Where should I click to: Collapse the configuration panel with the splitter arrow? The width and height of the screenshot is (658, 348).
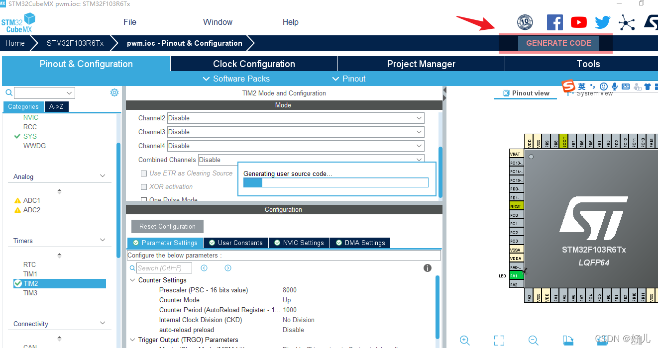tap(444, 91)
